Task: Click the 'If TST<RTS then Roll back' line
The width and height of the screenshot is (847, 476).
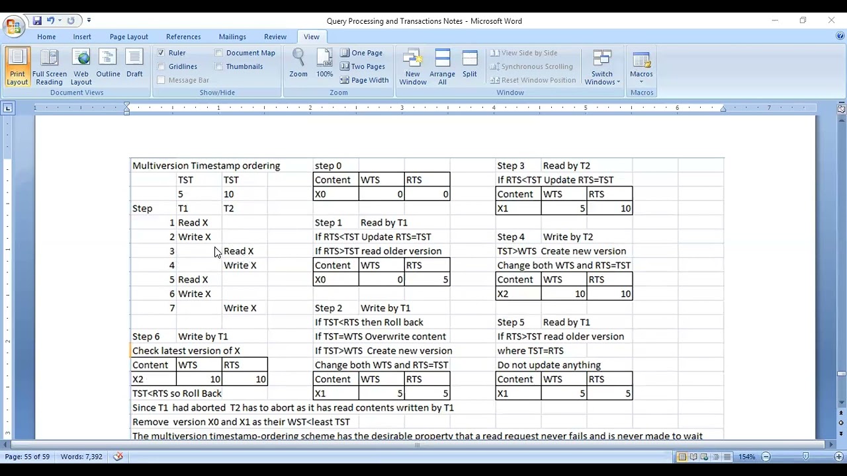Action: pos(369,323)
